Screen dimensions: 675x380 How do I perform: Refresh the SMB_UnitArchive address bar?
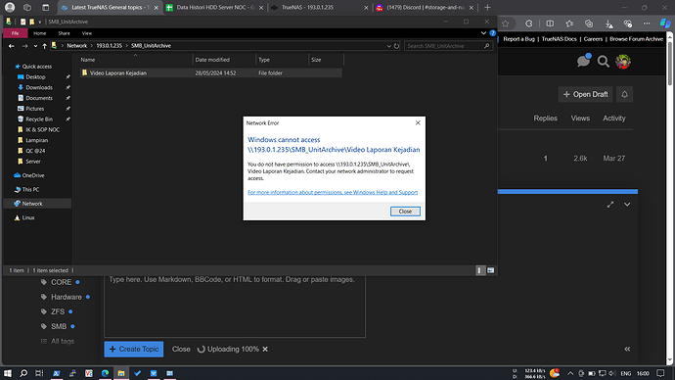[396, 46]
